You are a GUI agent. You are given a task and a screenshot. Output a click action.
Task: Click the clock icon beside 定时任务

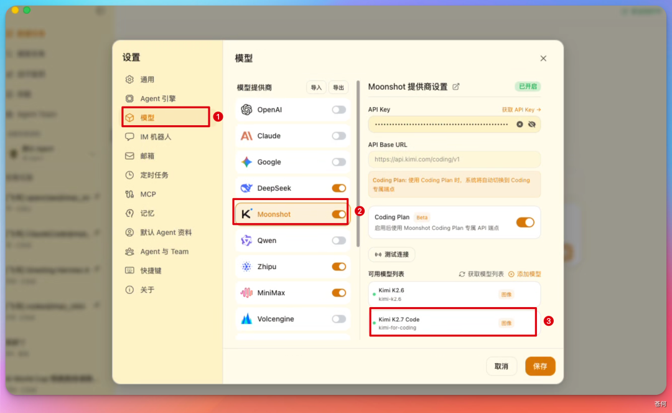pyautogui.click(x=129, y=175)
